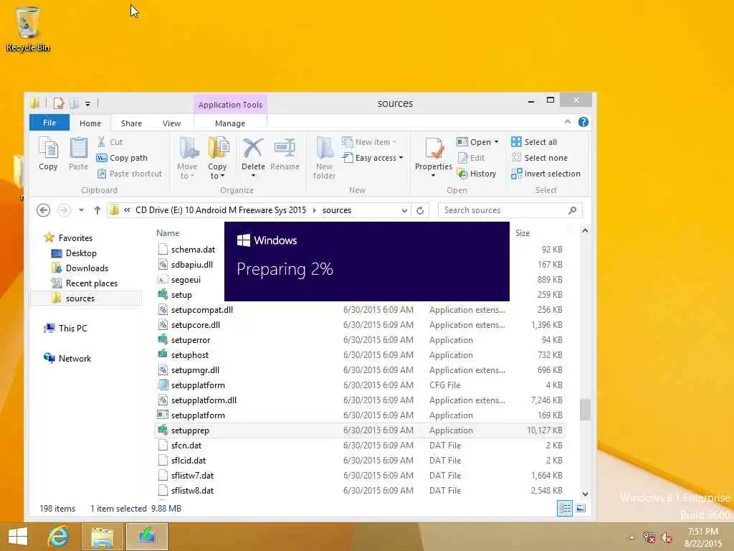Viewport: 734px width, 551px height.
Task: Switch to Details view icon in status bar
Action: 565,509
